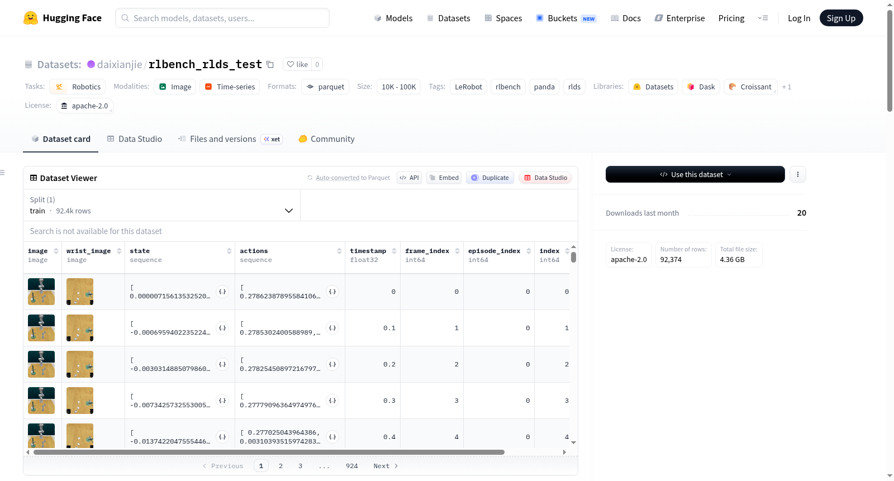Sort by the actions column icon
The width and height of the screenshot is (894, 481).
click(x=339, y=251)
